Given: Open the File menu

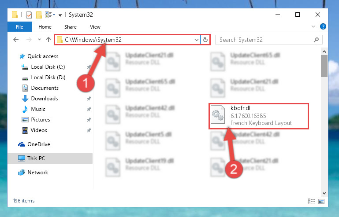Looking at the screenshot, I should tap(20, 27).
